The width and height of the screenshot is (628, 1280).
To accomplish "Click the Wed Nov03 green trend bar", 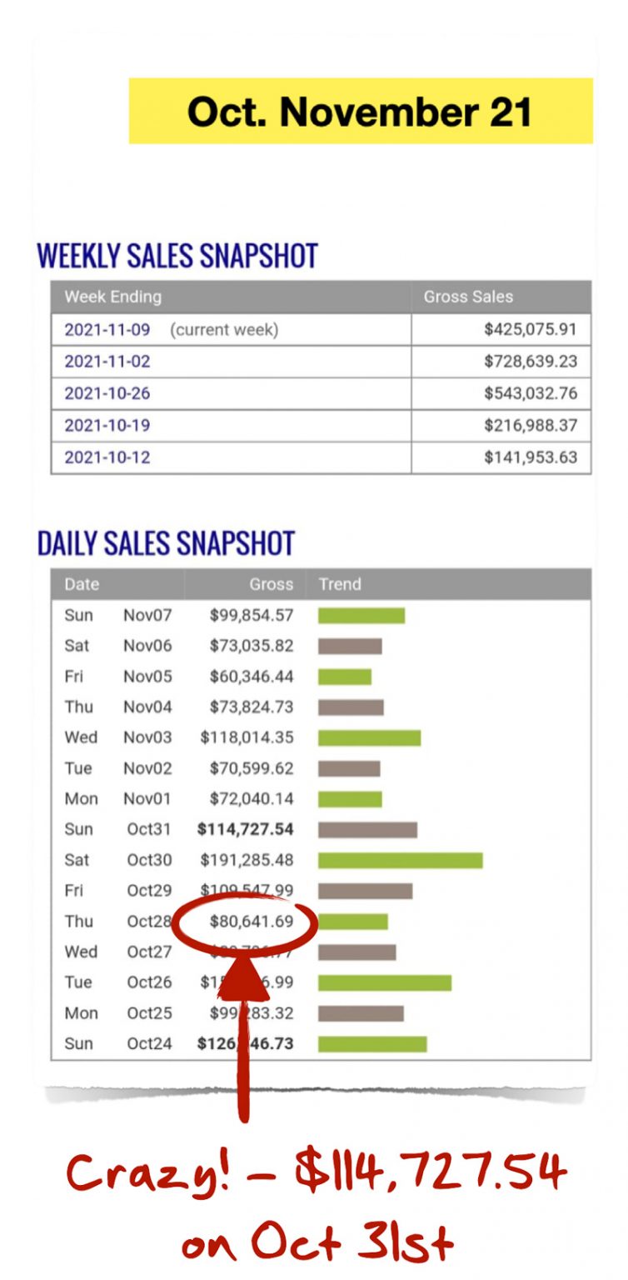I will (369, 737).
